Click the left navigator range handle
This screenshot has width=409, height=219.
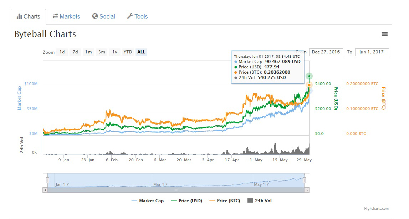(x=47, y=180)
